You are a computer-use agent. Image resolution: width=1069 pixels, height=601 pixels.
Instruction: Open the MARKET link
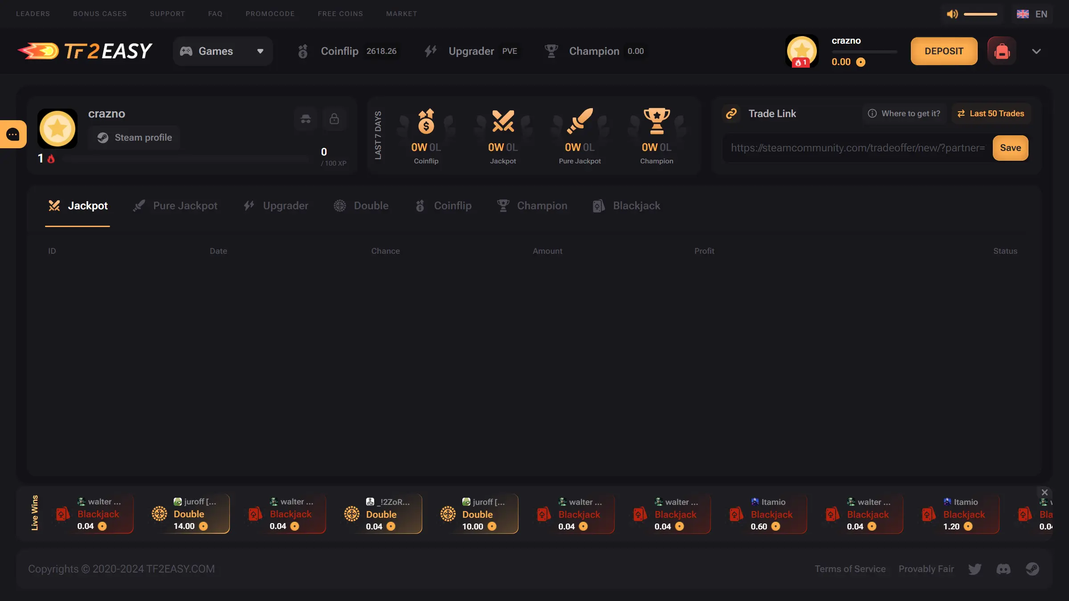pyautogui.click(x=402, y=14)
